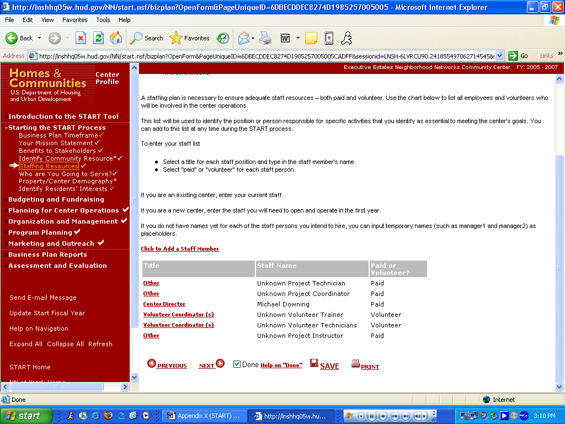Click the main content scrollbar down arrow
Image resolution: width=565 pixels, height=424 pixels.
(x=559, y=387)
